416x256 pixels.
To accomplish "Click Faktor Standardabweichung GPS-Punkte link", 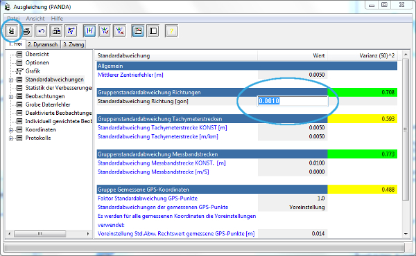I will (148, 199).
